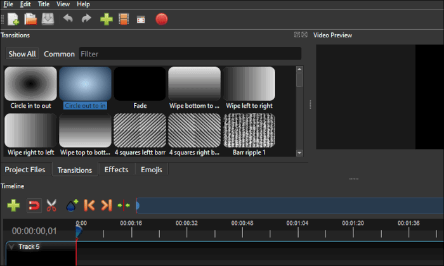This screenshot has height=266, width=444.
Task: Toggle the razor scissors tool
Action: pyautogui.click(x=51, y=205)
